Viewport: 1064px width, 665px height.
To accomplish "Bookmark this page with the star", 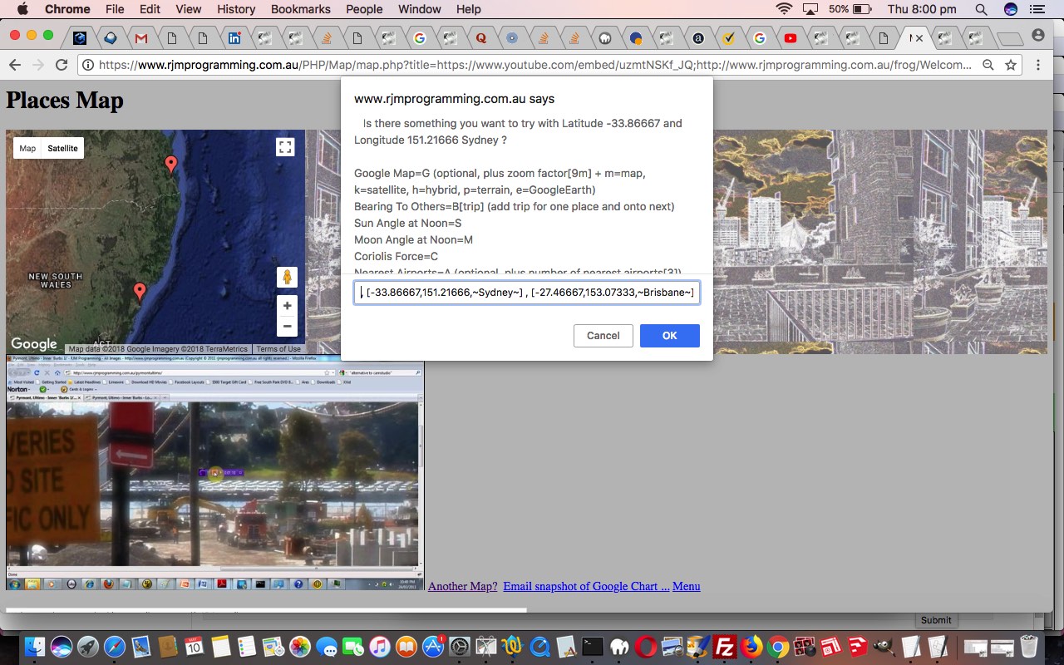I will click(1011, 65).
